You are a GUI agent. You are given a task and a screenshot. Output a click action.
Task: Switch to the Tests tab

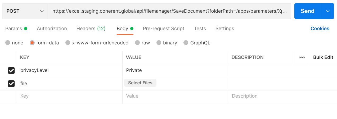click(200, 29)
